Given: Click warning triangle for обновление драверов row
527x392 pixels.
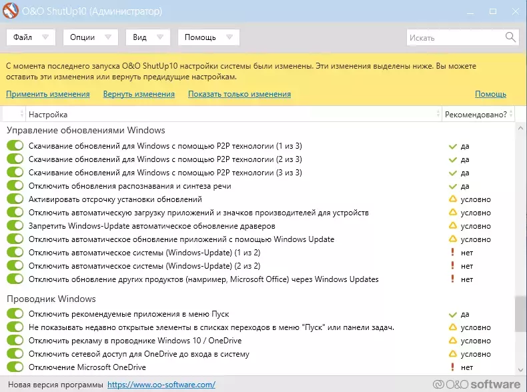Looking at the screenshot, I should (x=453, y=226).
